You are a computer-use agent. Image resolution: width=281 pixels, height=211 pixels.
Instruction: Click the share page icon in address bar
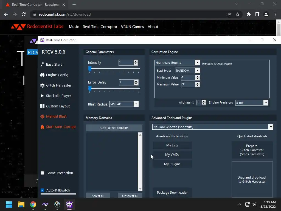click(229, 14)
